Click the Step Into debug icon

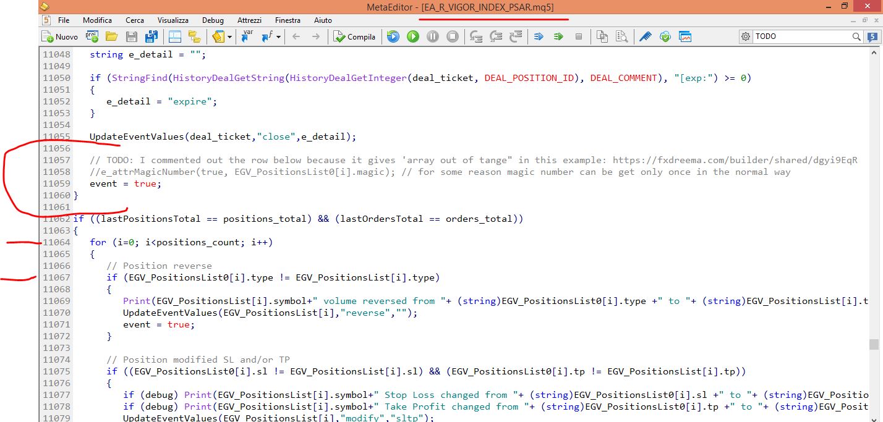(476, 36)
